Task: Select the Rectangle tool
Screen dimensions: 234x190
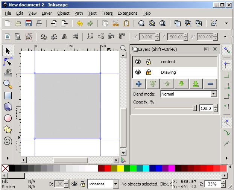Action: (x=8, y=96)
